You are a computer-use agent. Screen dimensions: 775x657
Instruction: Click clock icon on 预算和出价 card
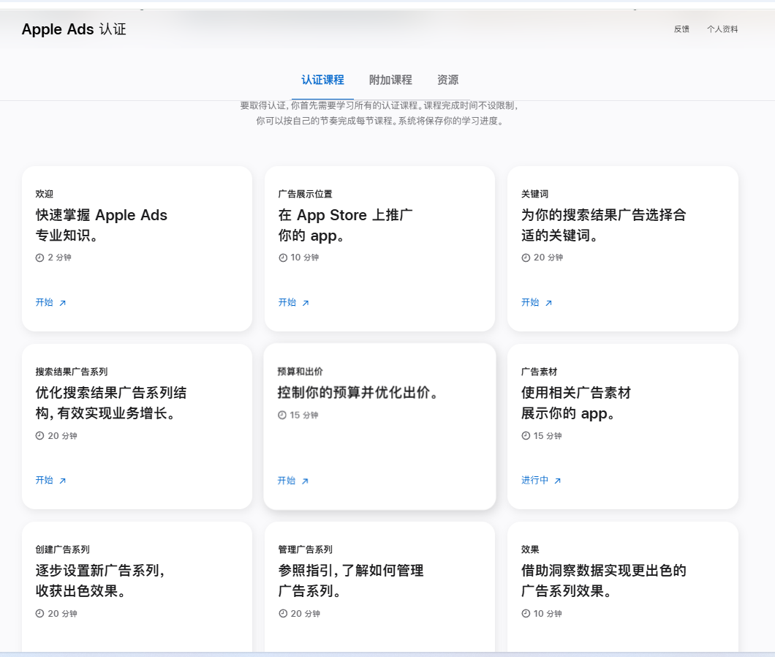tap(281, 415)
